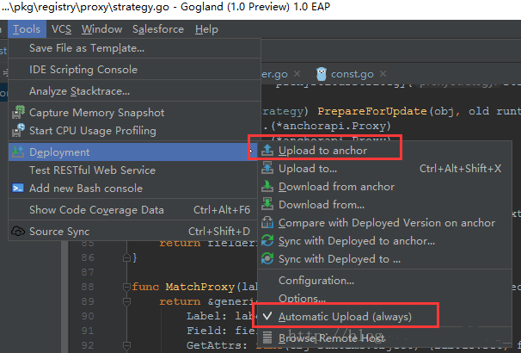Click the Start CPU Usage Profiling icon
The width and height of the screenshot is (521, 353).
pos(17,131)
